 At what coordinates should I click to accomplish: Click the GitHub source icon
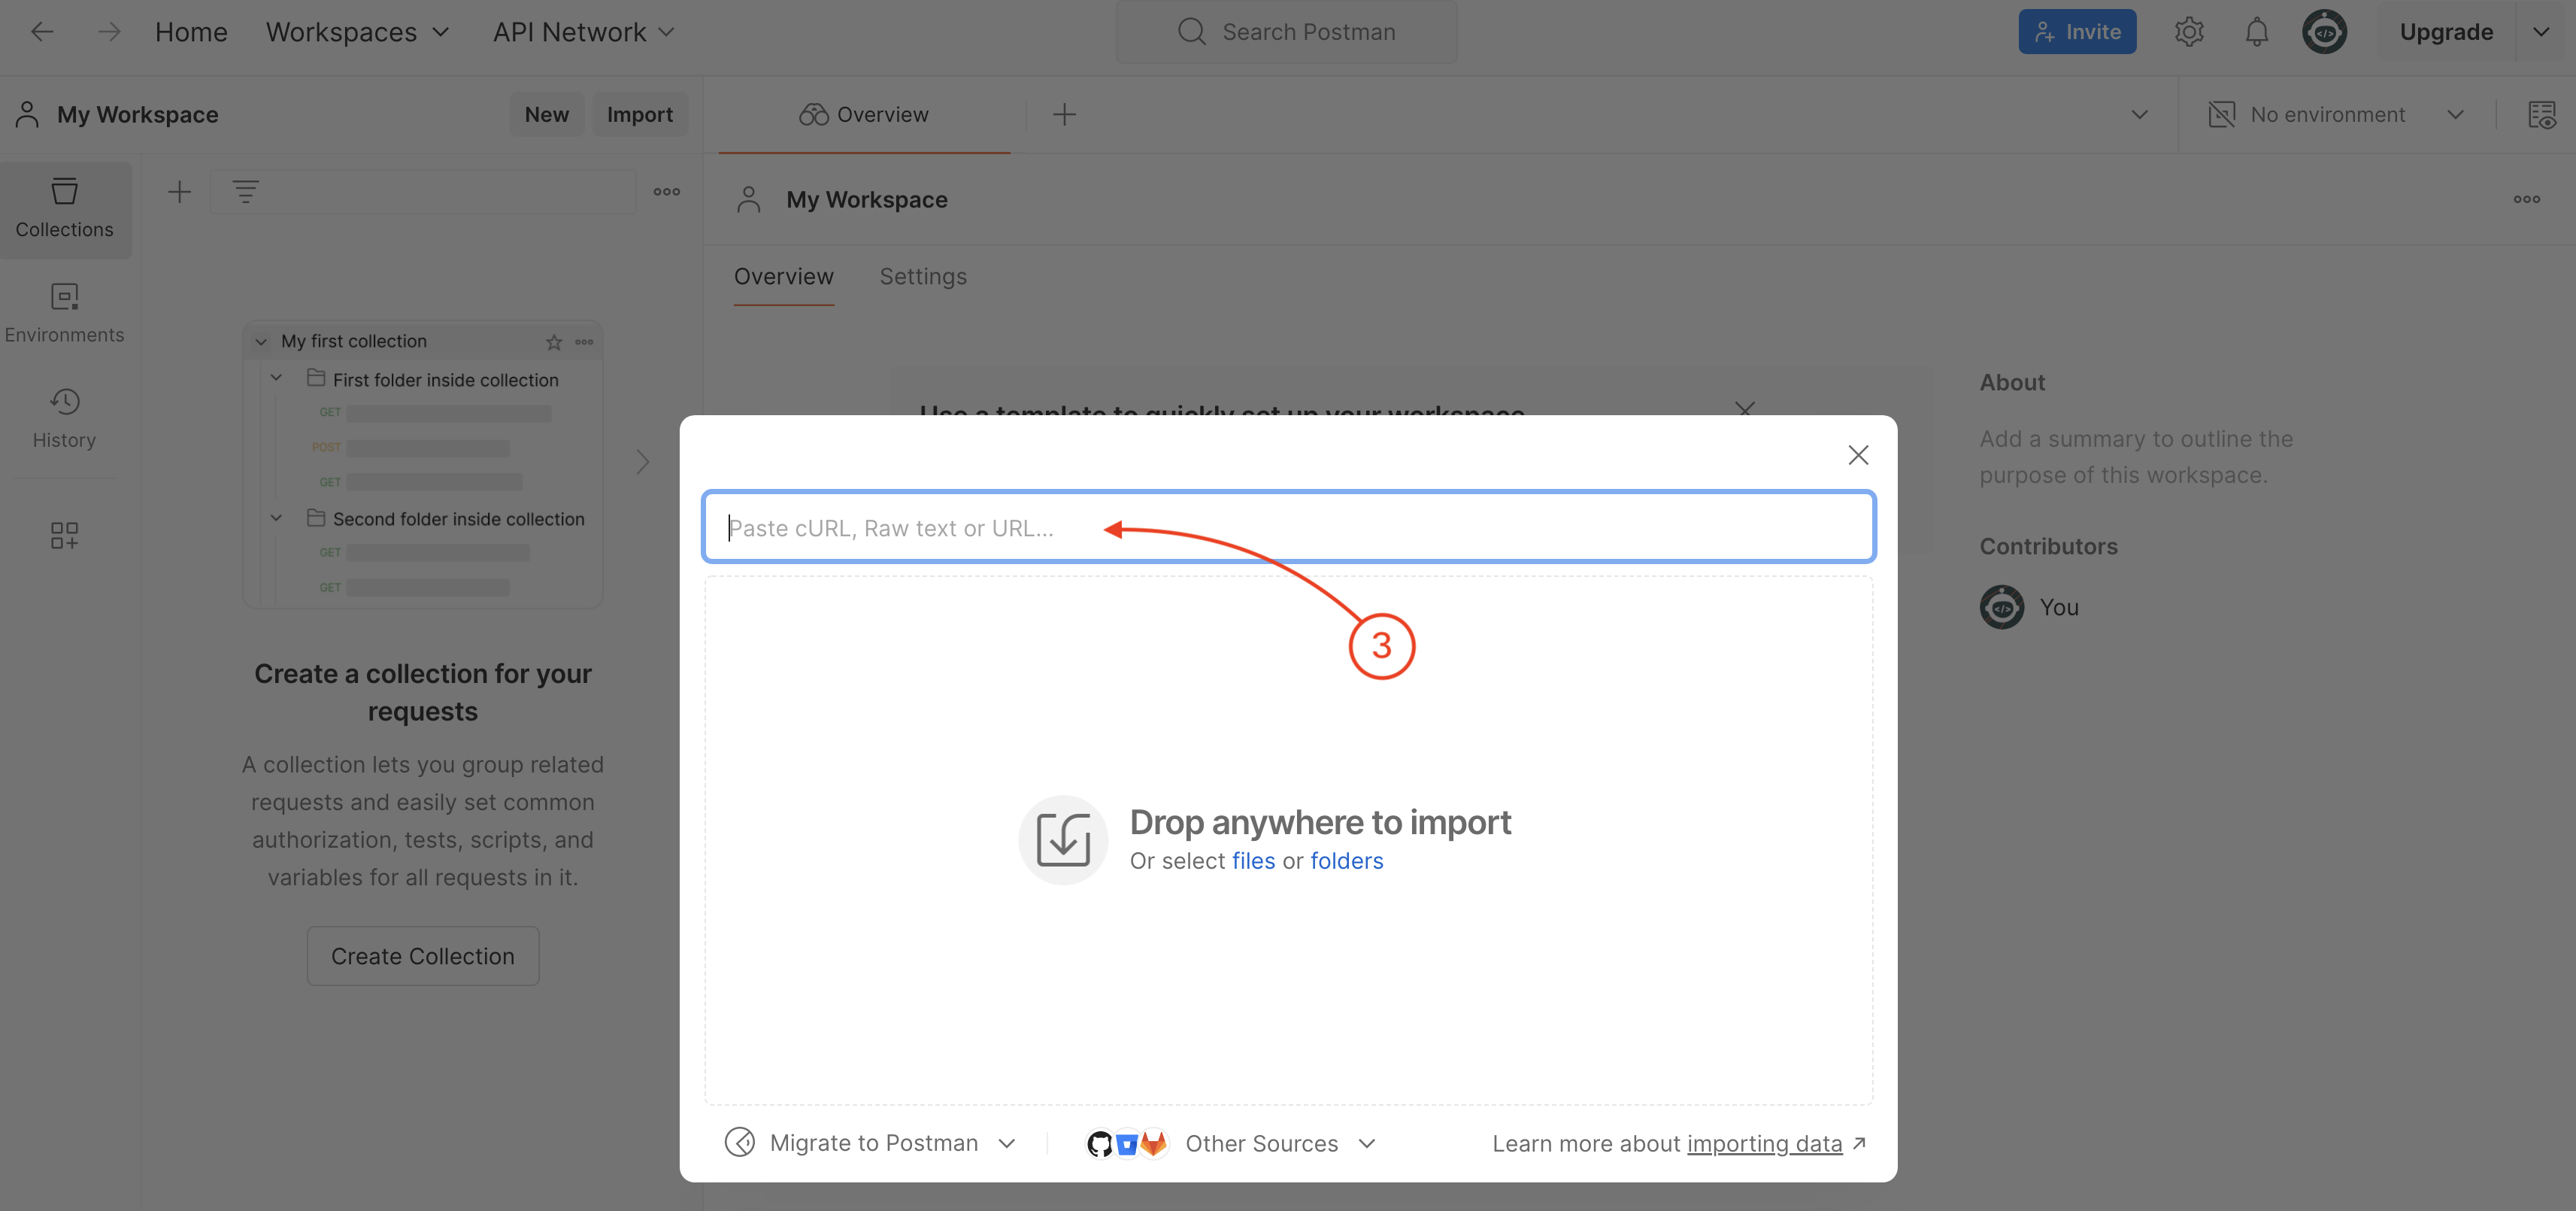(1099, 1143)
